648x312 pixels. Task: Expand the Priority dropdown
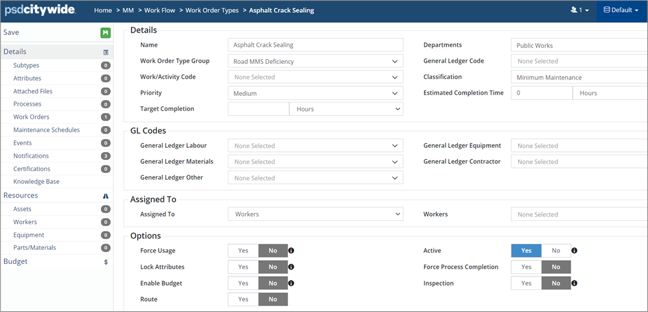coord(315,94)
